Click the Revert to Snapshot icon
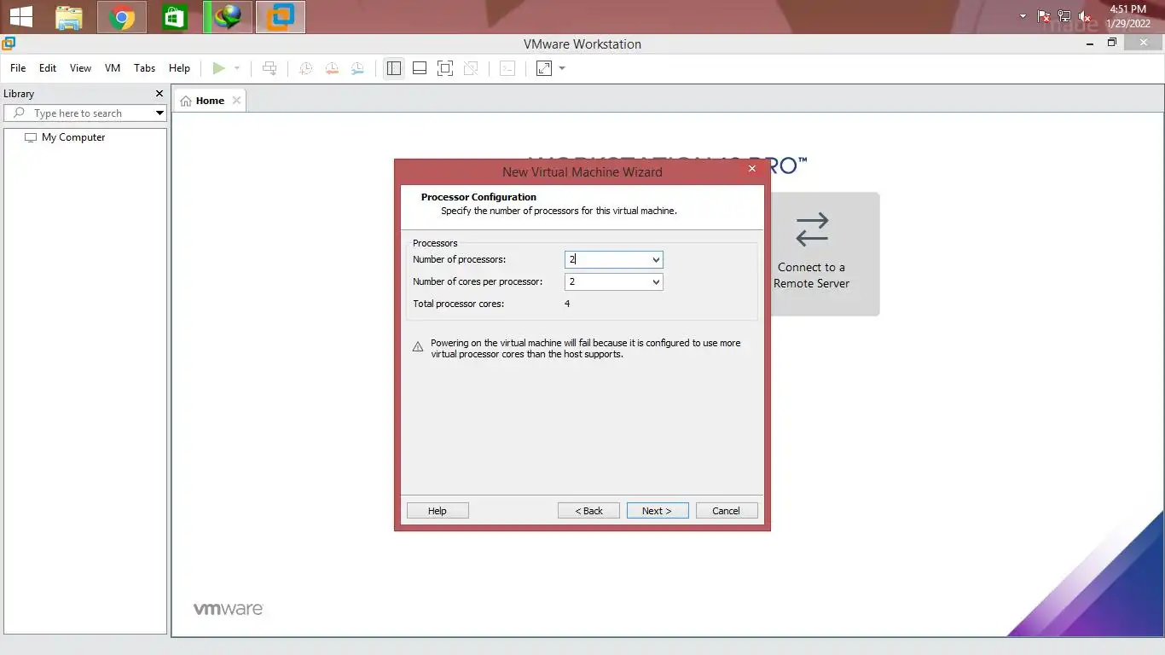 pyautogui.click(x=332, y=68)
